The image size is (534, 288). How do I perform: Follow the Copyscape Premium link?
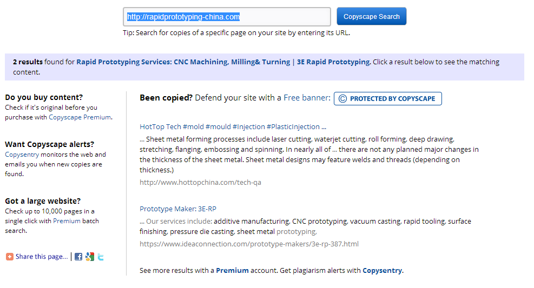[80, 117]
